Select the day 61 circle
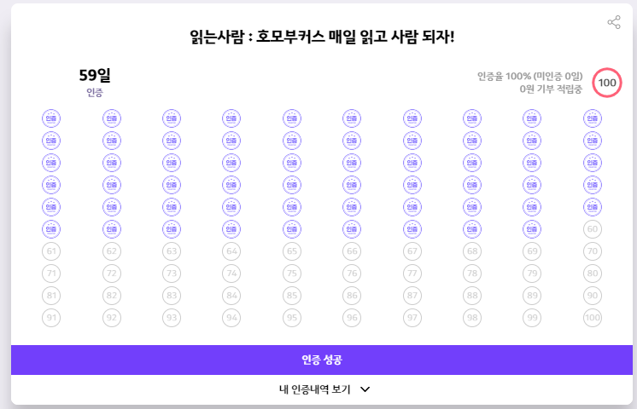Image resolution: width=637 pixels, height=409 pixels. click(x=51, y=251)
